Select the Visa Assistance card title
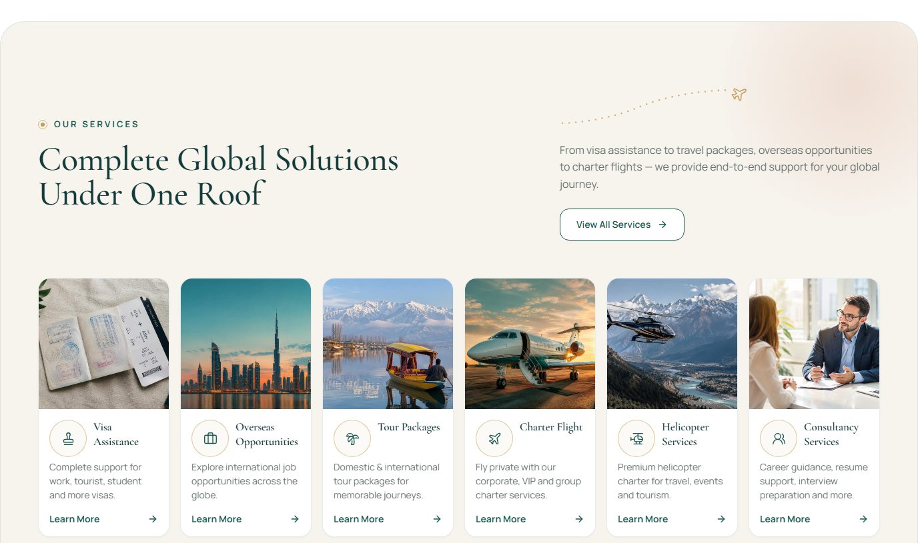 click(x=116, y=434)
